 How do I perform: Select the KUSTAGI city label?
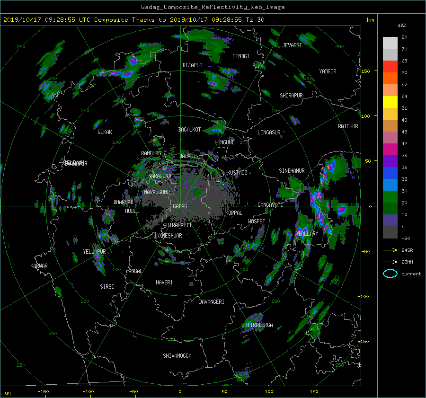[x=237, y=173]
